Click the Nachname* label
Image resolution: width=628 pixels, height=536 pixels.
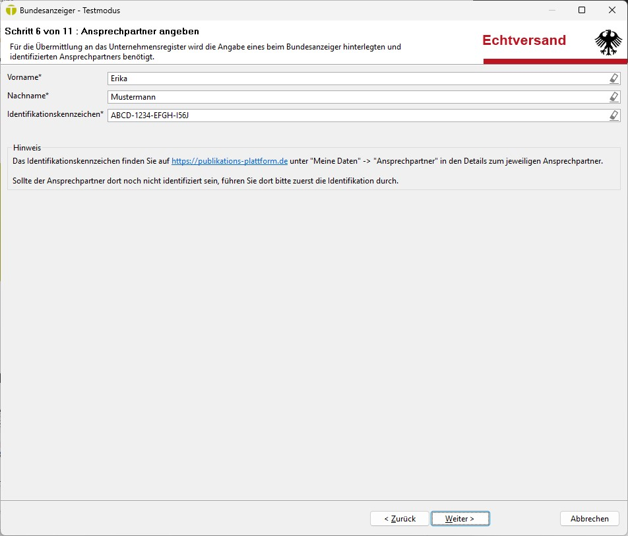(x=28, y=96)
